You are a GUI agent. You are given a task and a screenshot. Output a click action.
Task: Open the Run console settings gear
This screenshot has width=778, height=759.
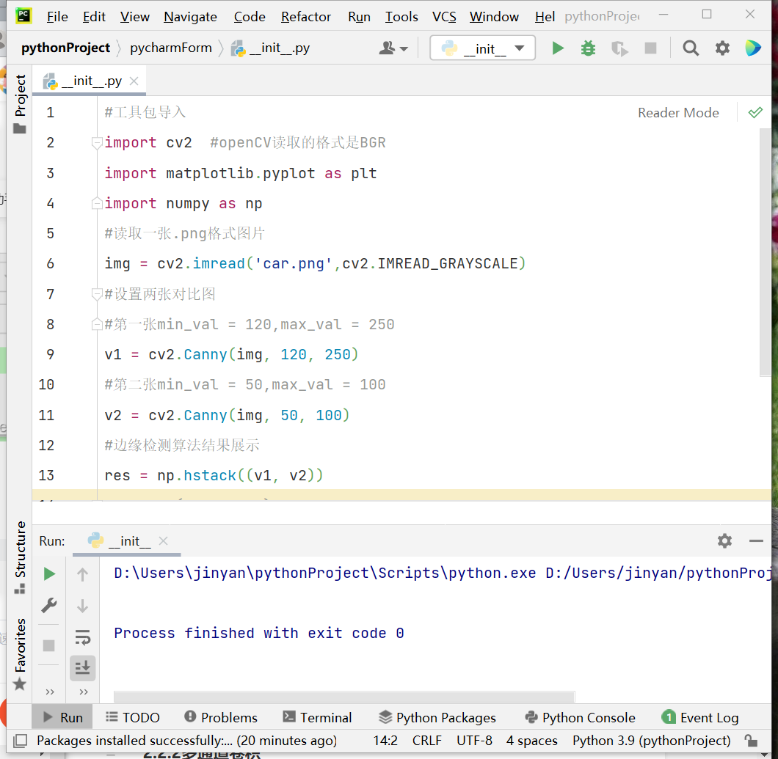(724, 540)
